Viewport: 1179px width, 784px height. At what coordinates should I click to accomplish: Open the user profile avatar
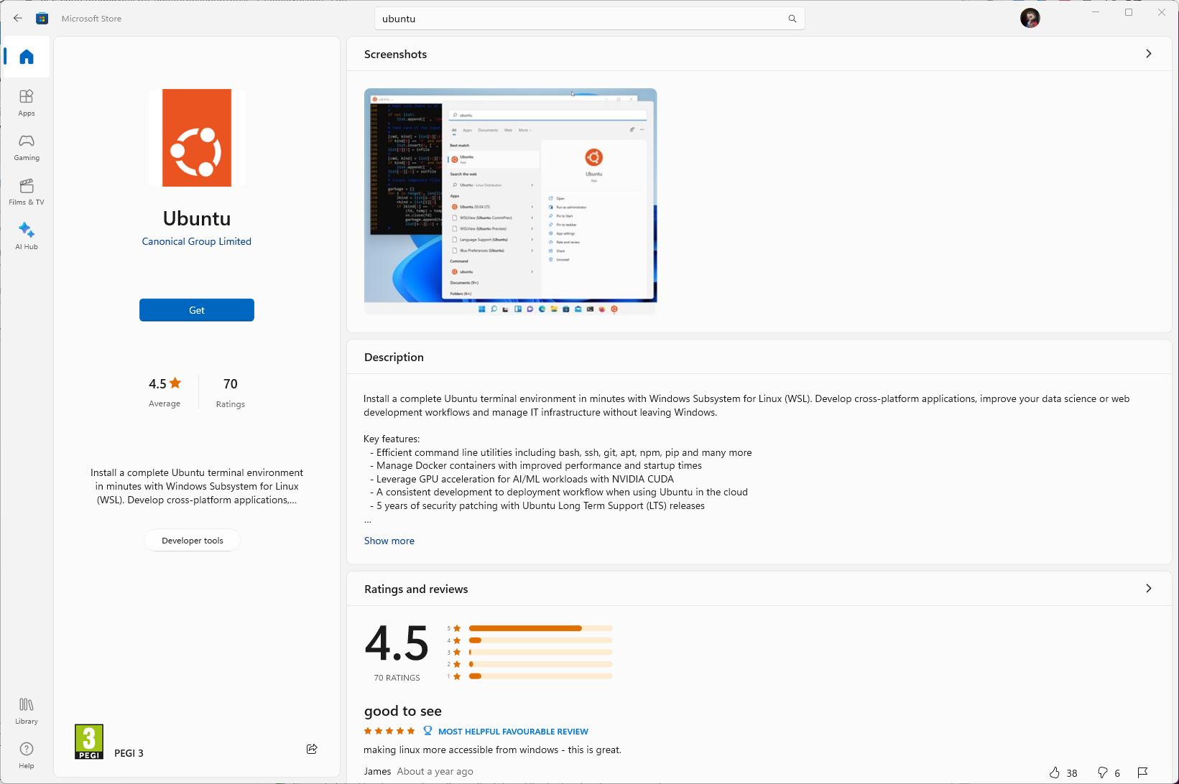[1030, 19]
